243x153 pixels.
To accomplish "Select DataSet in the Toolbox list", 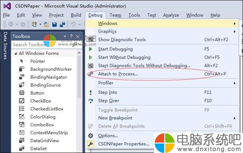I will [38, 149].
